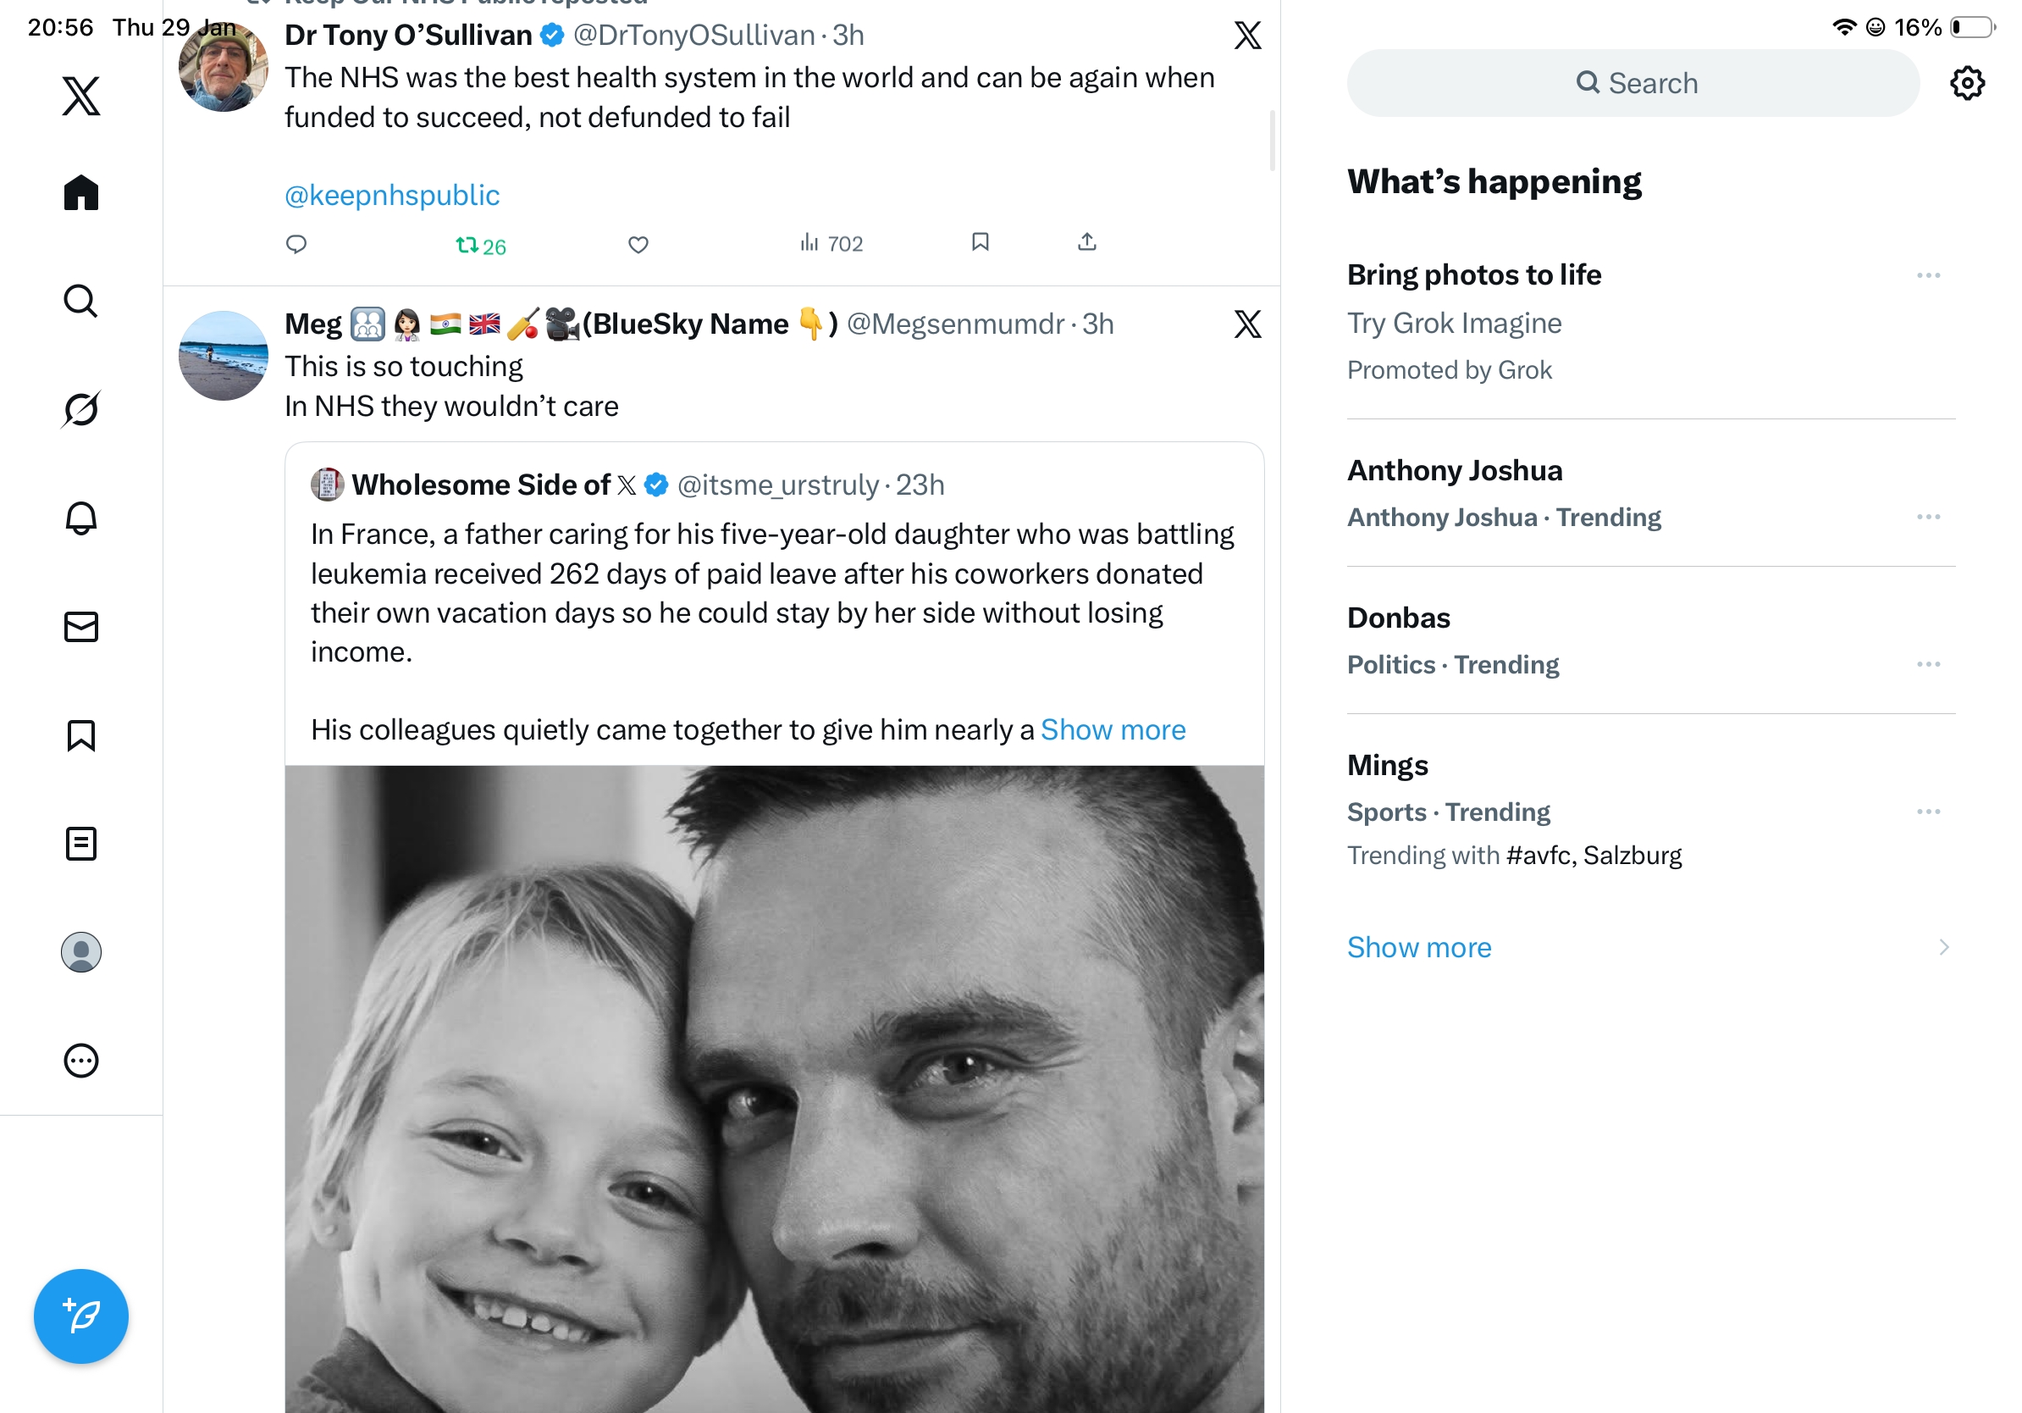The height and width of the screenshot is (1413, 2022).
Task: Click the Search input field
Action: 1633,84
